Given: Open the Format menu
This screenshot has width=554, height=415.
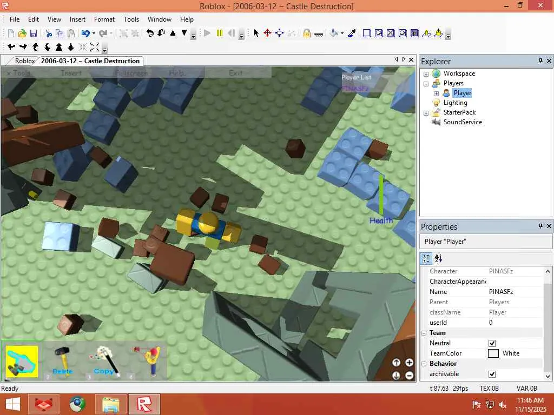Looking at the screenshot, I should [x=104, y=19].
